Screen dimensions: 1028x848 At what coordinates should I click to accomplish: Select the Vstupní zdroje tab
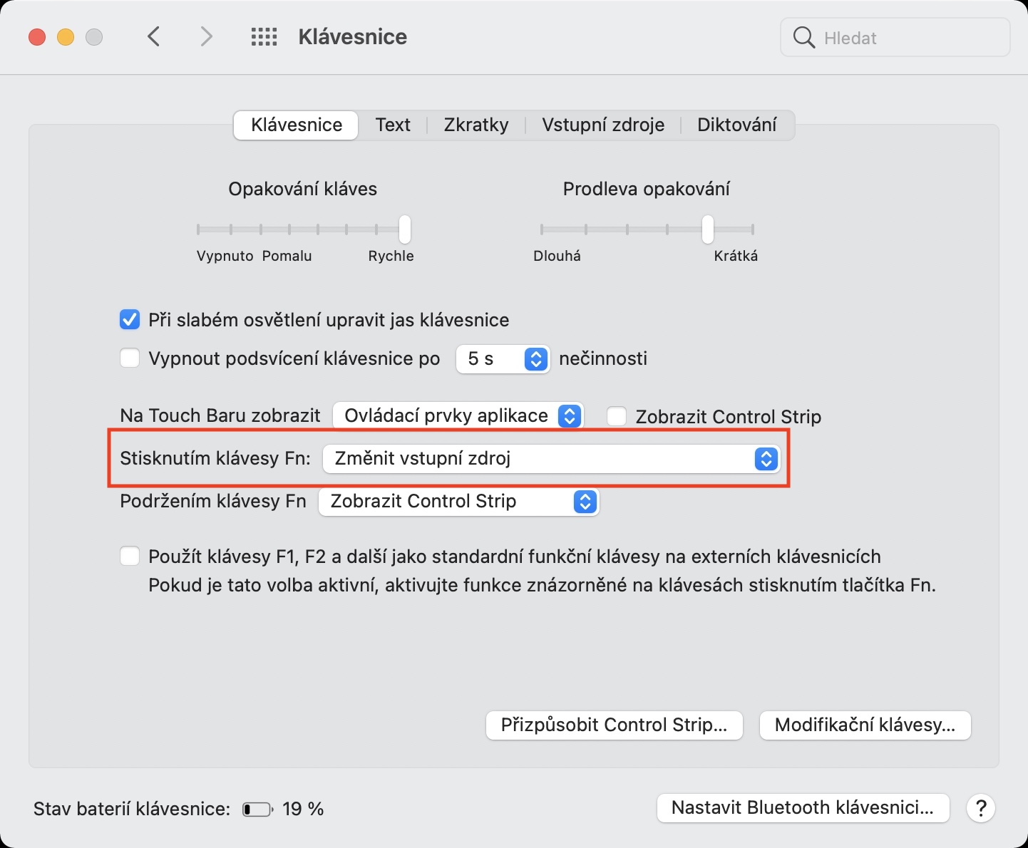point(603,125)
